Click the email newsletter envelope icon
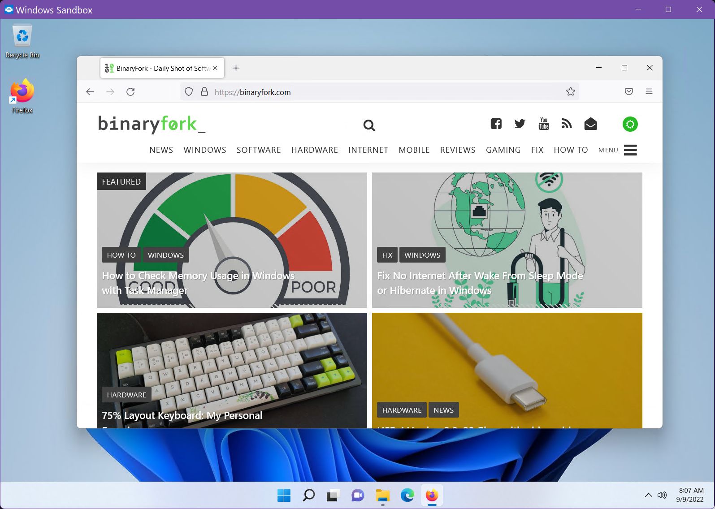 tap(590, 124)
